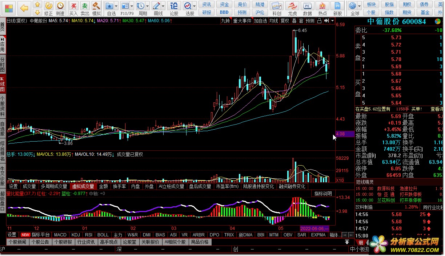This screenshot has height=256, width=445.
Task: Open the 数据 PE data icon
Action: coord(308,6)
